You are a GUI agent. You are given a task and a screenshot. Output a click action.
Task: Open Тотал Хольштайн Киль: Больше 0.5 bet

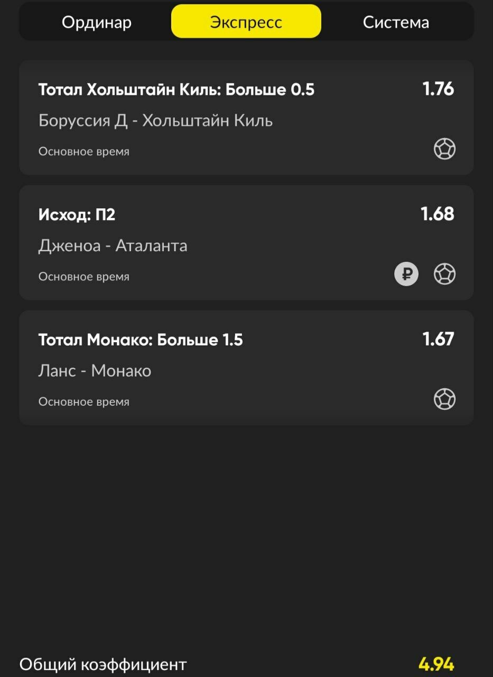tap(176, 89)
